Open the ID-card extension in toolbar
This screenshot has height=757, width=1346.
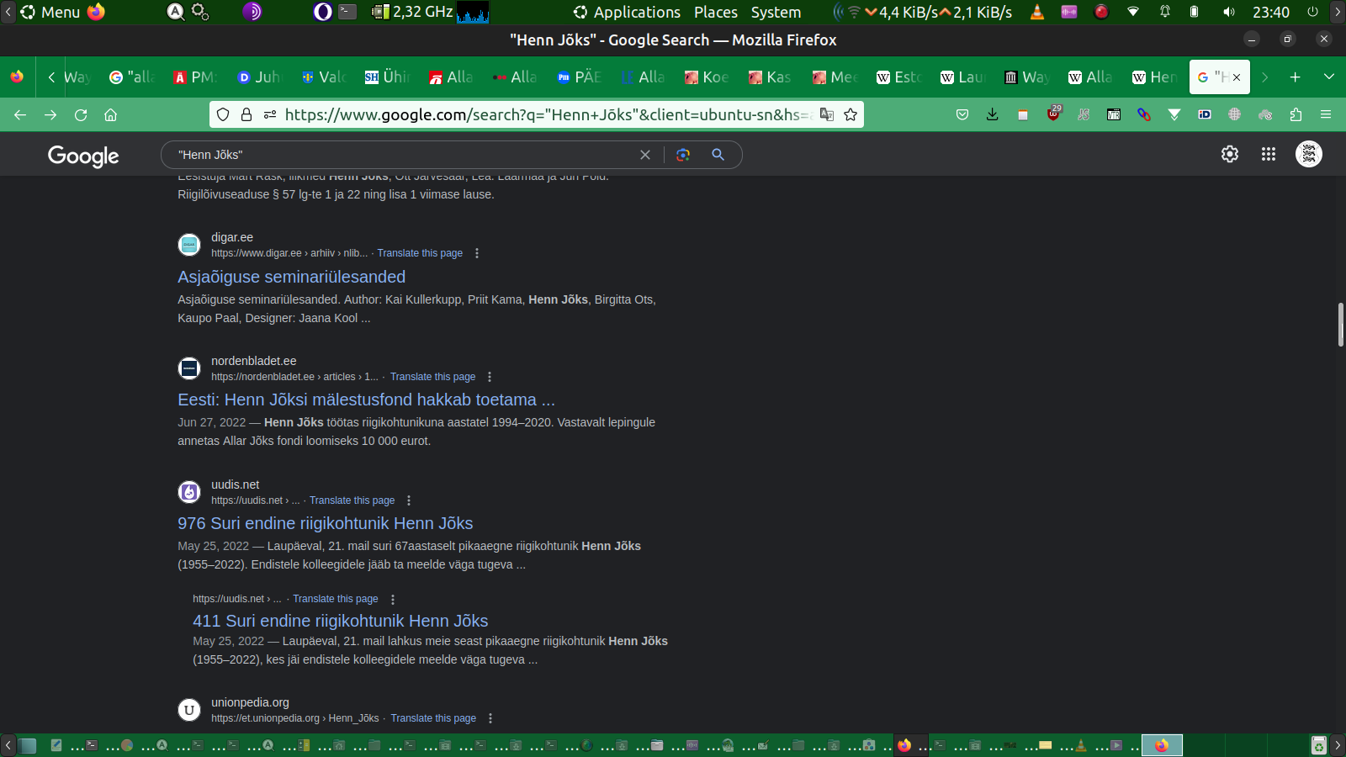pos(1205,114)
